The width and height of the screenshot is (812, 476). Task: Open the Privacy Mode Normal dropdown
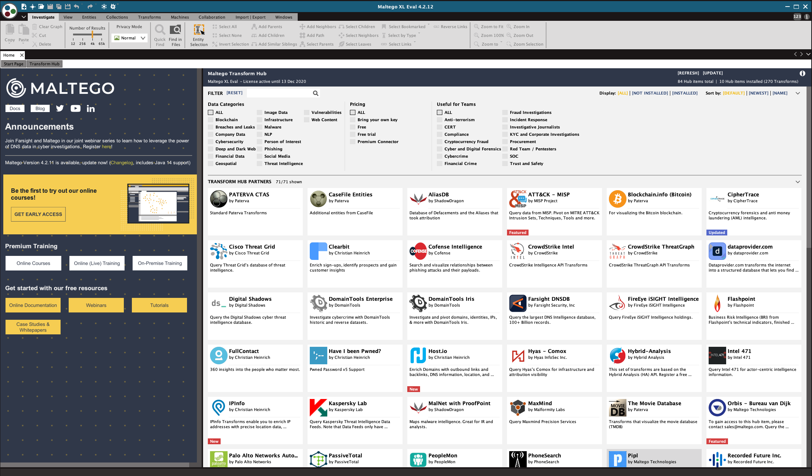click(x=129, y=38)
